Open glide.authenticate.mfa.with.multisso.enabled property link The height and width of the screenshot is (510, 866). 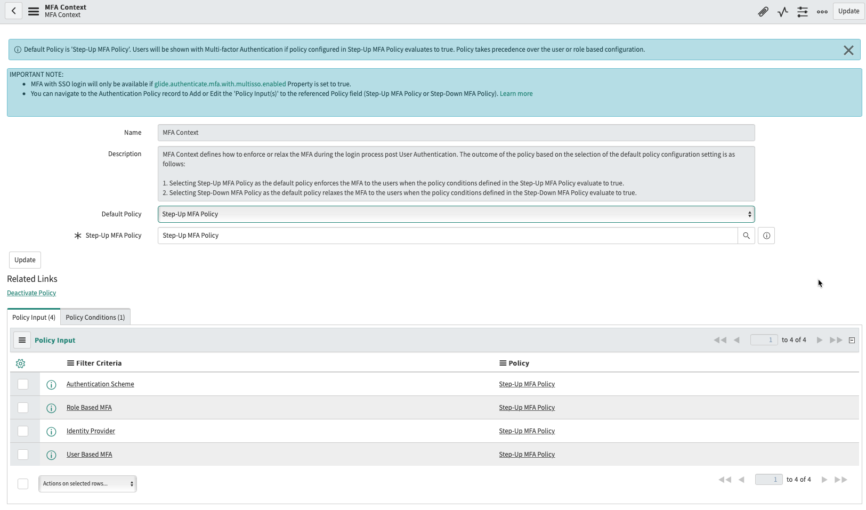[220, 84]
